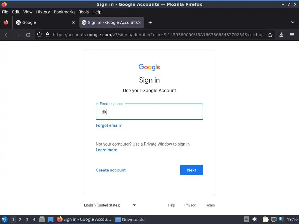Viewport: 299px width, 224px height.
Task: Click the 19:16 clock
Action: click(x=292, y=219)
